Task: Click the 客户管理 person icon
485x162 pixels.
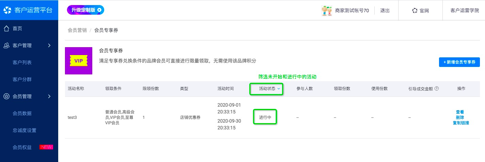Action: click(6, 46)
